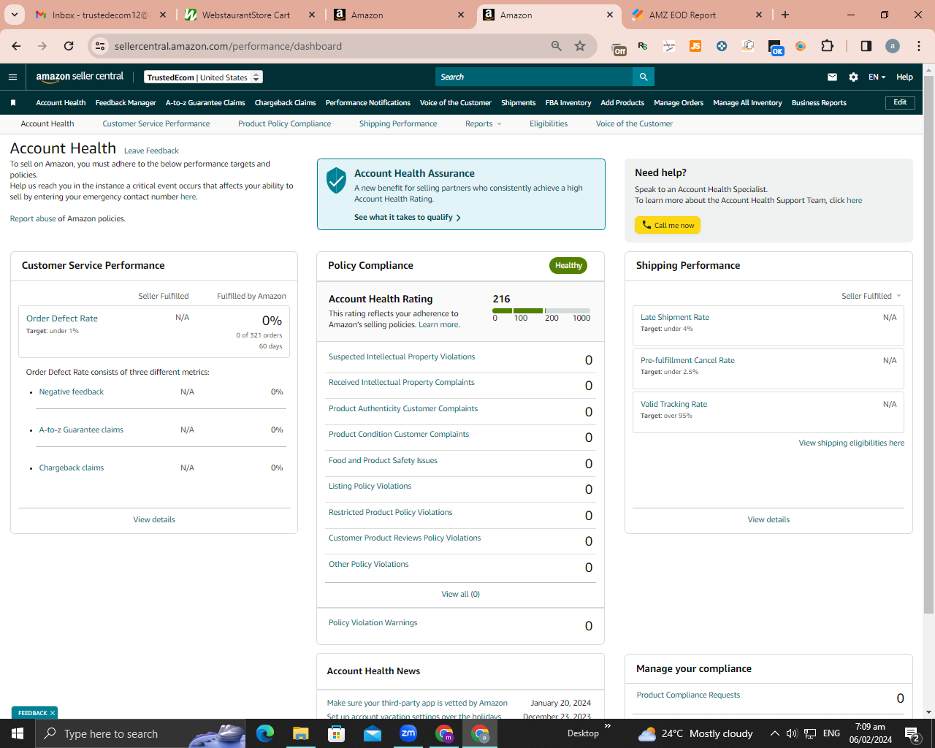The height and width of the screenshot is (748, 935).
Task: Open Feedback Manager in the navigation bar
Action: coord(126,103)
